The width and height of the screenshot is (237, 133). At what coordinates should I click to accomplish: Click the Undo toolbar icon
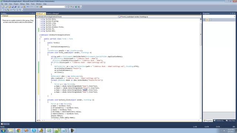pos(28,7)
